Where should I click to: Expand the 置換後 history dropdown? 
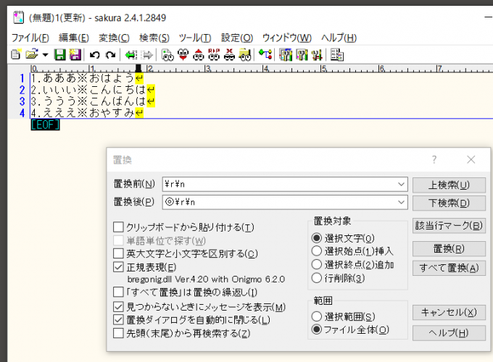point(402,203)
